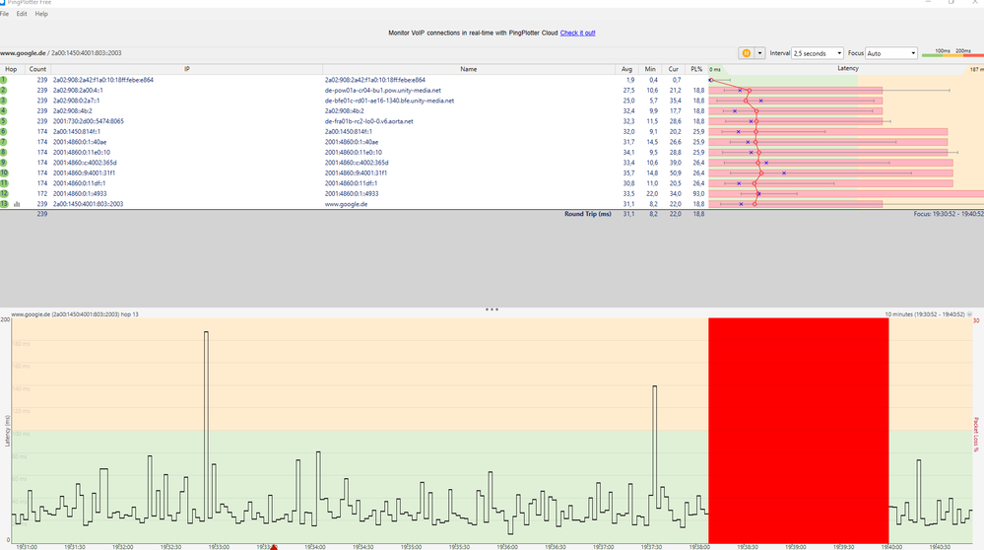This screenshot has height=550, width=984.
Task: Click the PL% column header
Action: coord(696,69)
